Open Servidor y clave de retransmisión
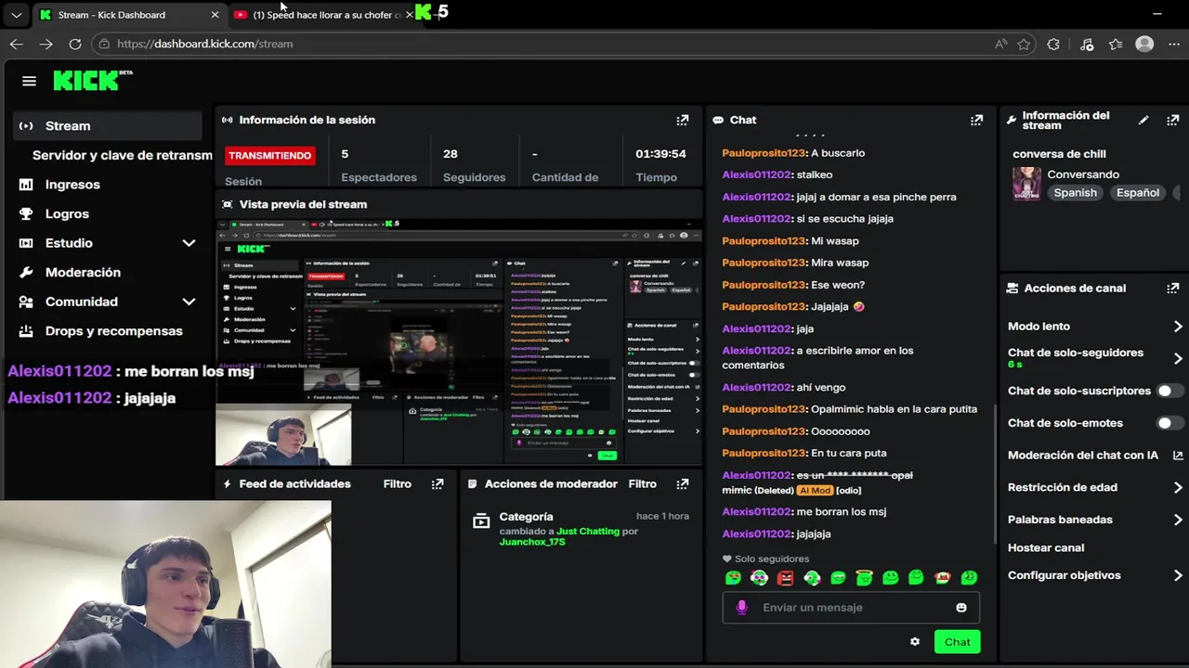 (122, 155)
